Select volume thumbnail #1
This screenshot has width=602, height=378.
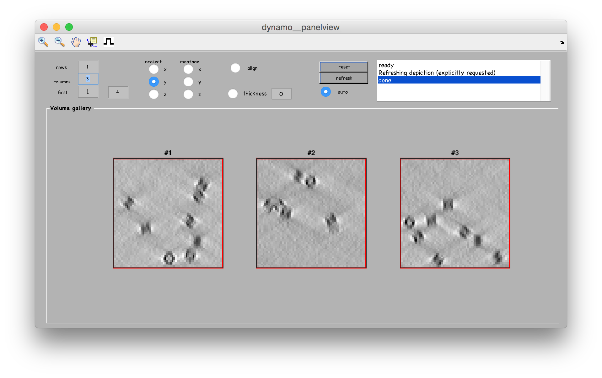pos(168,213)
